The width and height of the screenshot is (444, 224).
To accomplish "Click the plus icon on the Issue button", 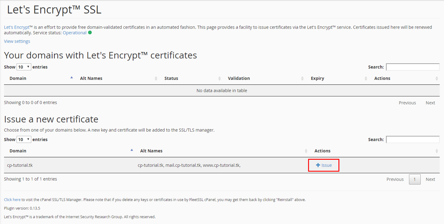I will [318, 165].
